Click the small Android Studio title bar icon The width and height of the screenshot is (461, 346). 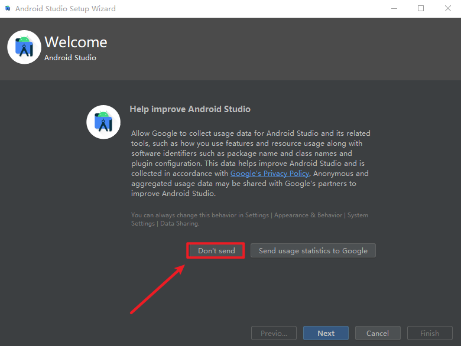8,9
